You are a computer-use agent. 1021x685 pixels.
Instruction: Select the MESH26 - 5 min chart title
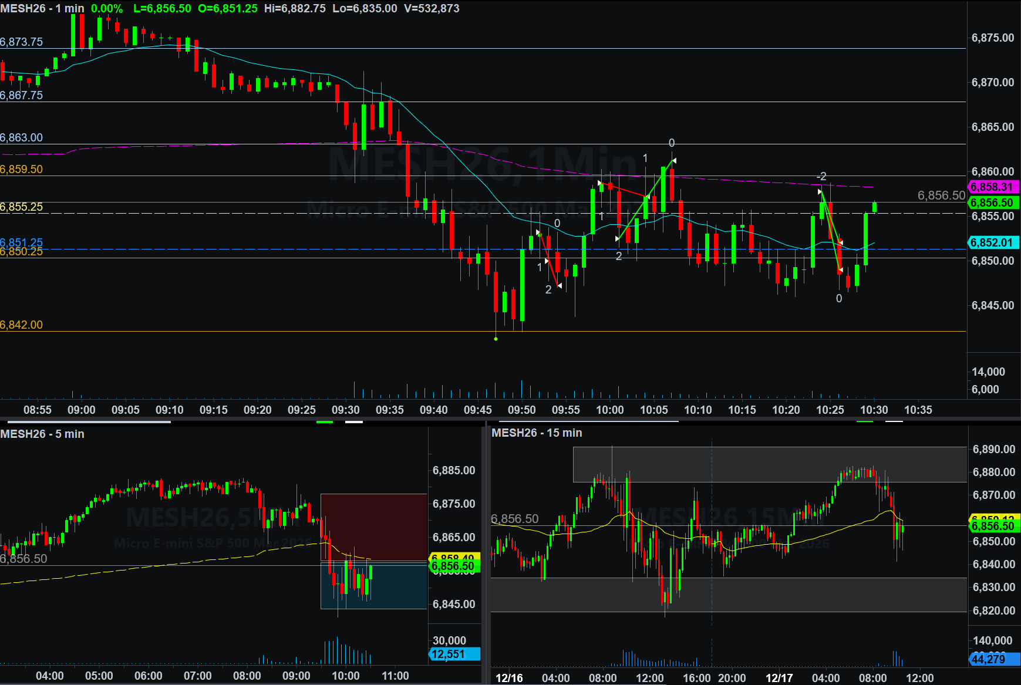pos(42,434)
